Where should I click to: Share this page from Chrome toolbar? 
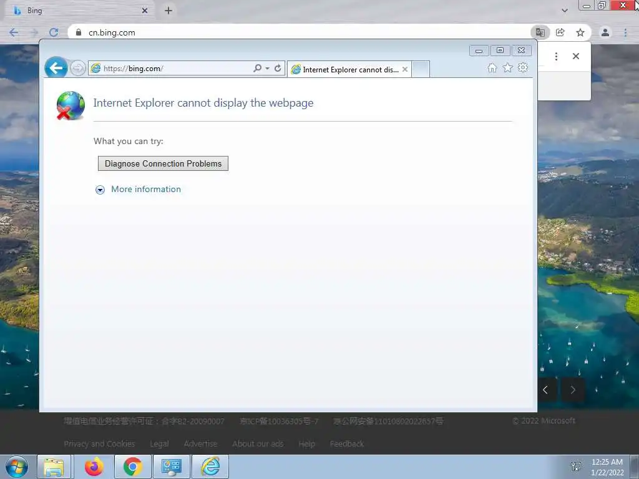560,32
